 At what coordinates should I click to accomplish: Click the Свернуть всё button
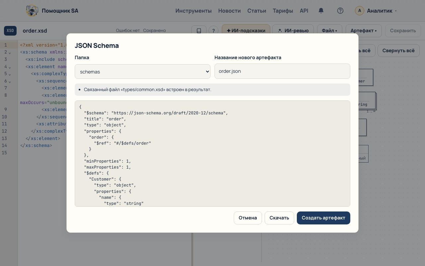pyautogui.click(x=398, y=51)
